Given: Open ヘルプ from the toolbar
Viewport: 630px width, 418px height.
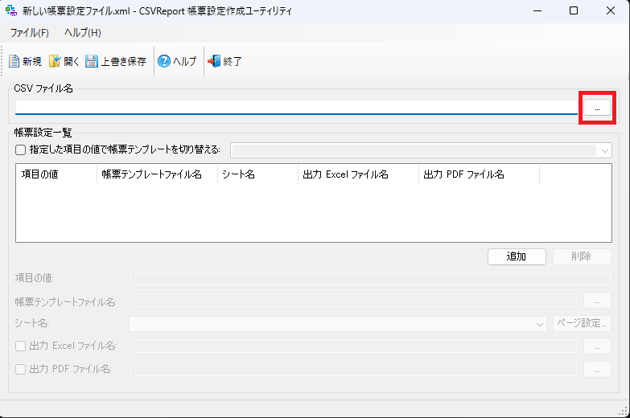Looking at the screenshot, I should (177, 61).
